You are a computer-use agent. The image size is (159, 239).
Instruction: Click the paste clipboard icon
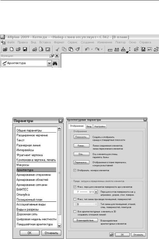[x=71, y=49]
